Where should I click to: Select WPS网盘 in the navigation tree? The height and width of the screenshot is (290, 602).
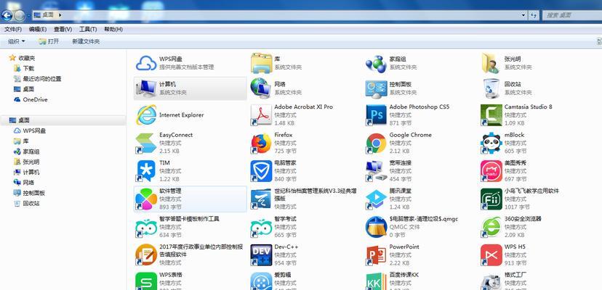(34, 131)
